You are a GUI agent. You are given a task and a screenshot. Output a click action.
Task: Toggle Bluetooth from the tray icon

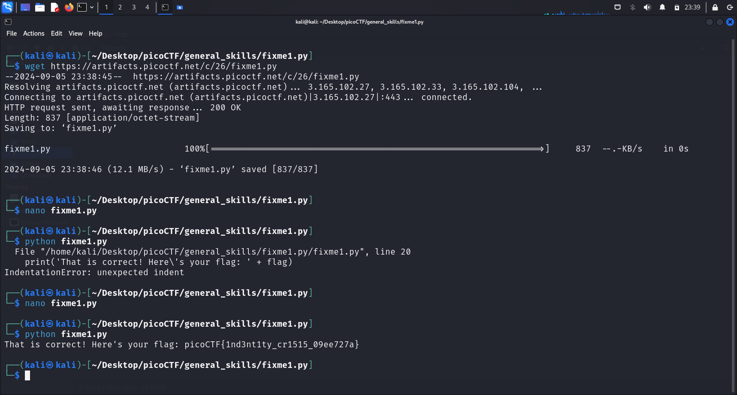(x=632, y=7)
